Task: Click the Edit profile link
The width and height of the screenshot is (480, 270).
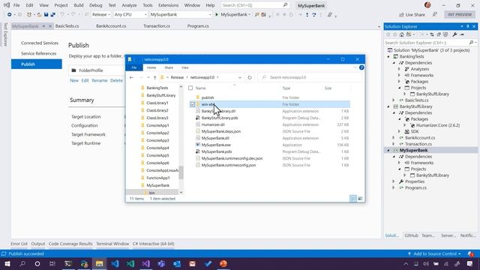Action: 85,80
